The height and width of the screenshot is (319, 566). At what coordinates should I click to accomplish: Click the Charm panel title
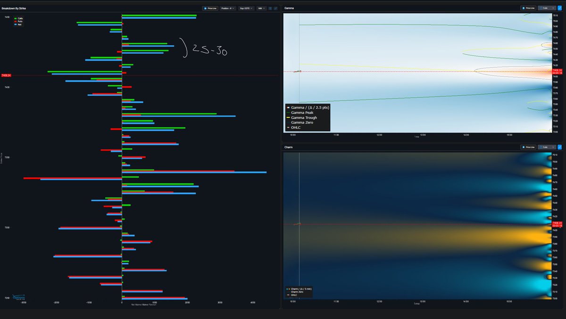point(289,147)
